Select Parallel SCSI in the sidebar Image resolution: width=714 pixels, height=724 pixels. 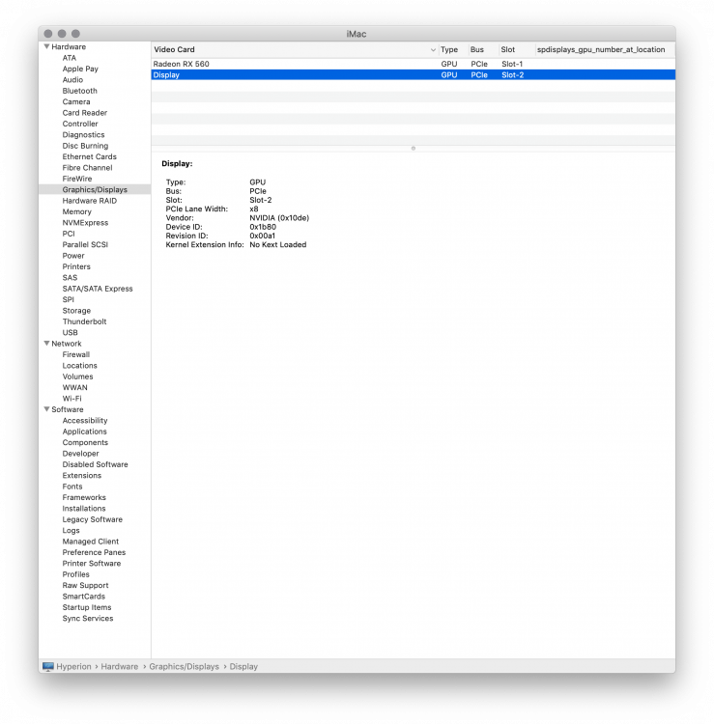85,245
